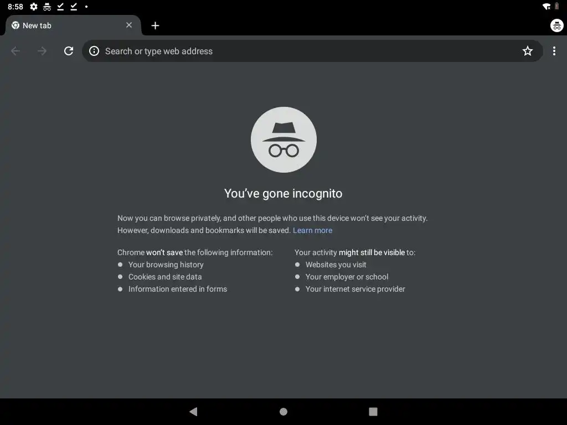Tap incognito notification icon in status bar
Viewport: 567px width, 425px height.
[x=47, y=7]
